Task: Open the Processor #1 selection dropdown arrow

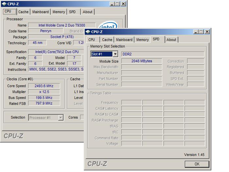Action: coord(61,118)
